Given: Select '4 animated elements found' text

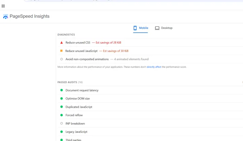Looking at the screenshot, I should coord(131,59).
